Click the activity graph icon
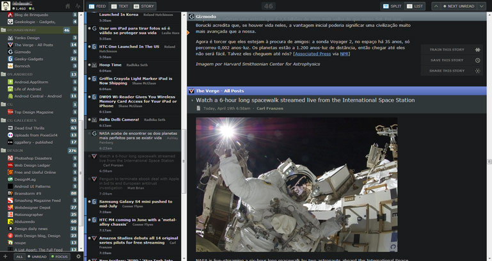The width and height of the screenshot is (492, 261). point(78,6)
